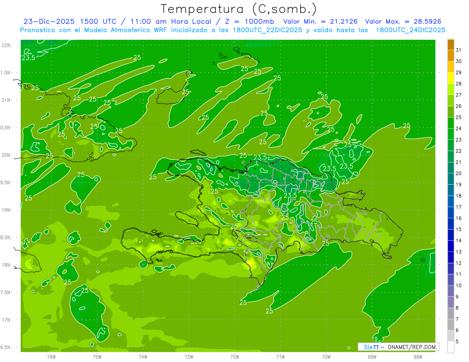Click the orange colorbar swatch between 30 and 31

tap(451, 56)
